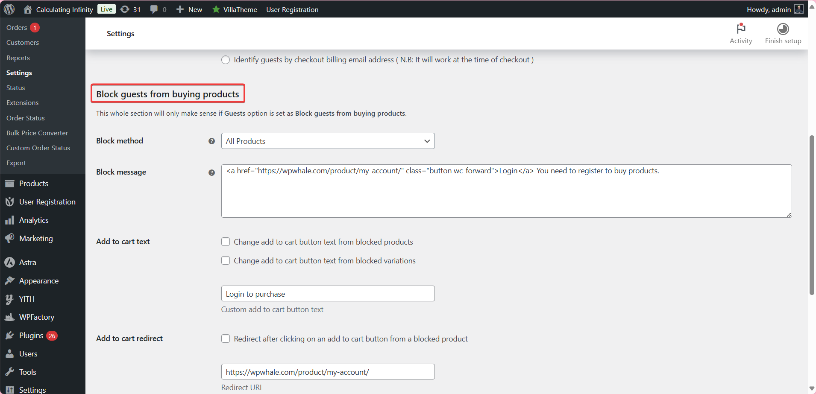This screenshot has height=394, width=816.
Task: Open User Registration in the admin bar
Action: click(x=292, y=9)
